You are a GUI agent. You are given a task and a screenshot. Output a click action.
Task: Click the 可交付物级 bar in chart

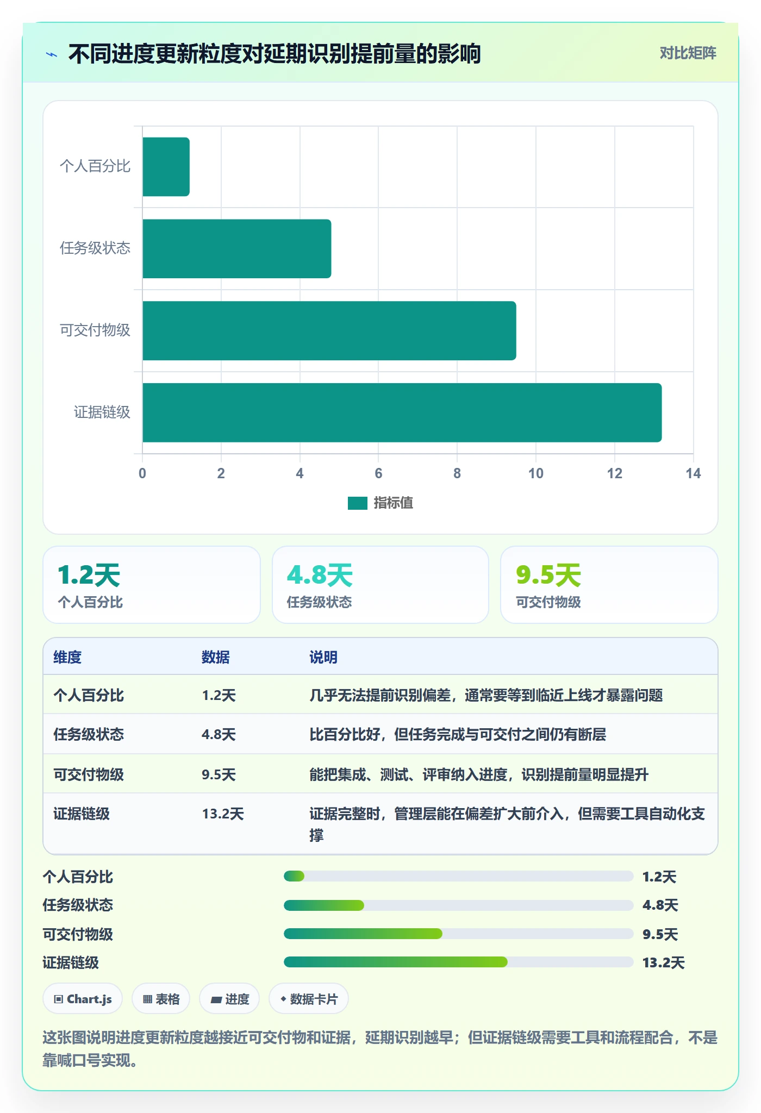[x=329, y=331]
